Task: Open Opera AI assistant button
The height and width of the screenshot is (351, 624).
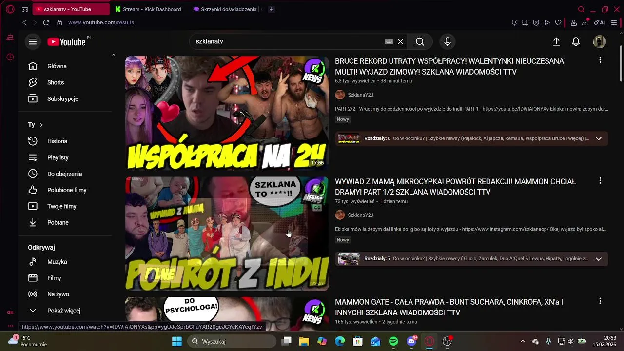Action: (x=600, y=22)
